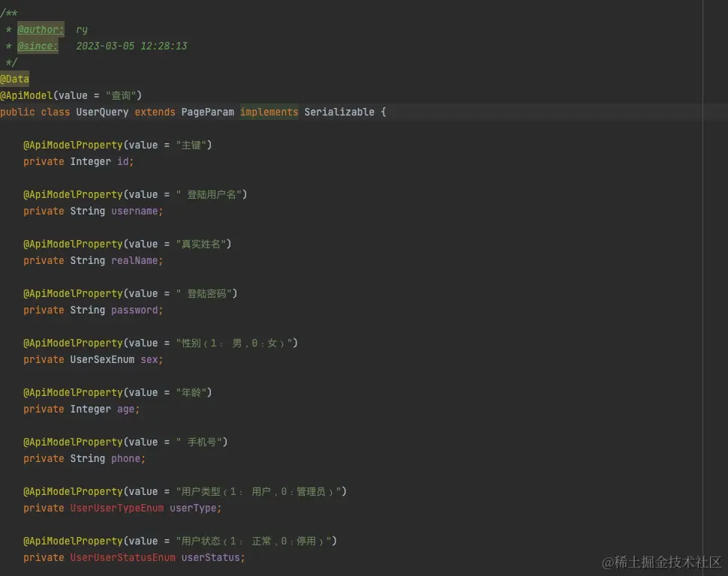Click the "登陆密码" string literal

click(204, 294)
